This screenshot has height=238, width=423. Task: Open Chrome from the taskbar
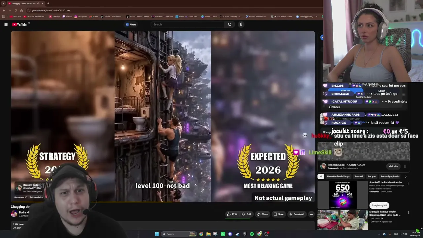[x=201, y=234]
